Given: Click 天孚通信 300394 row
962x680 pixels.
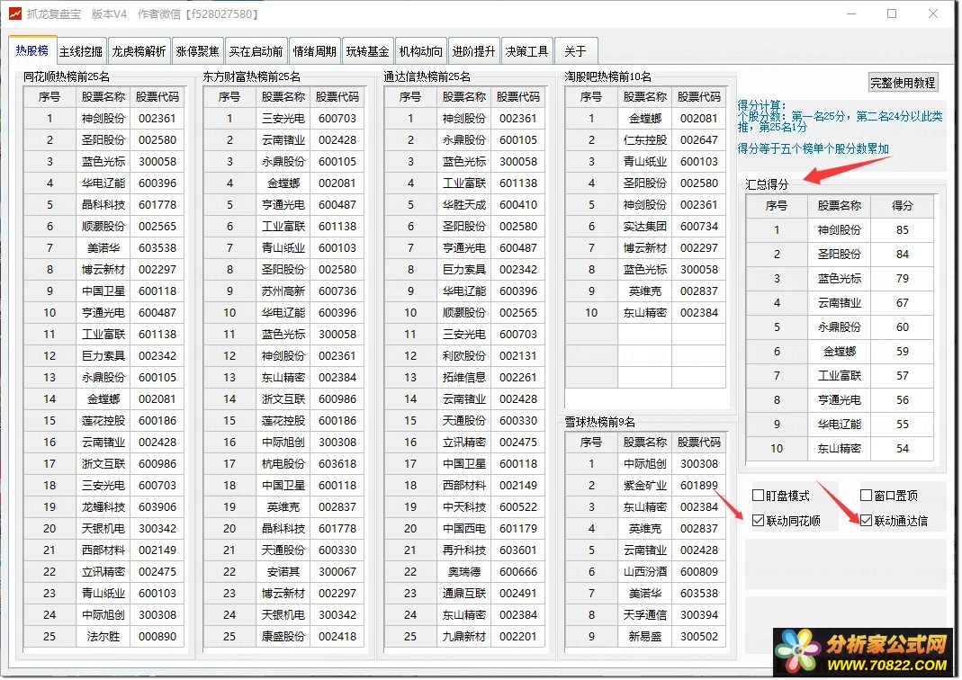Looking at the screenshot, I should [x=645, y=615].
